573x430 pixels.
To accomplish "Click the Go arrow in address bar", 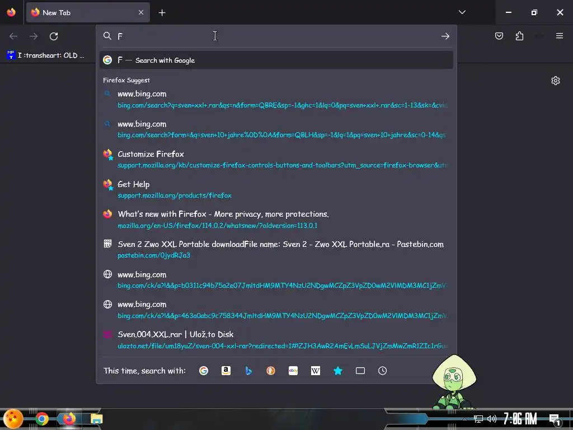I will (x=445, y=36).
